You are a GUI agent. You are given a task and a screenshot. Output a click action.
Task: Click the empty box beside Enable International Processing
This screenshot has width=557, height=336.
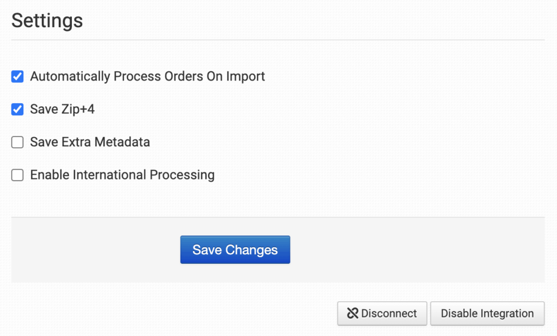(x=17, y=175)
